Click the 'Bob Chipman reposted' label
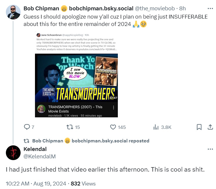Image resolution: width=216 pixels, height=189 pixels. (91, 141)
